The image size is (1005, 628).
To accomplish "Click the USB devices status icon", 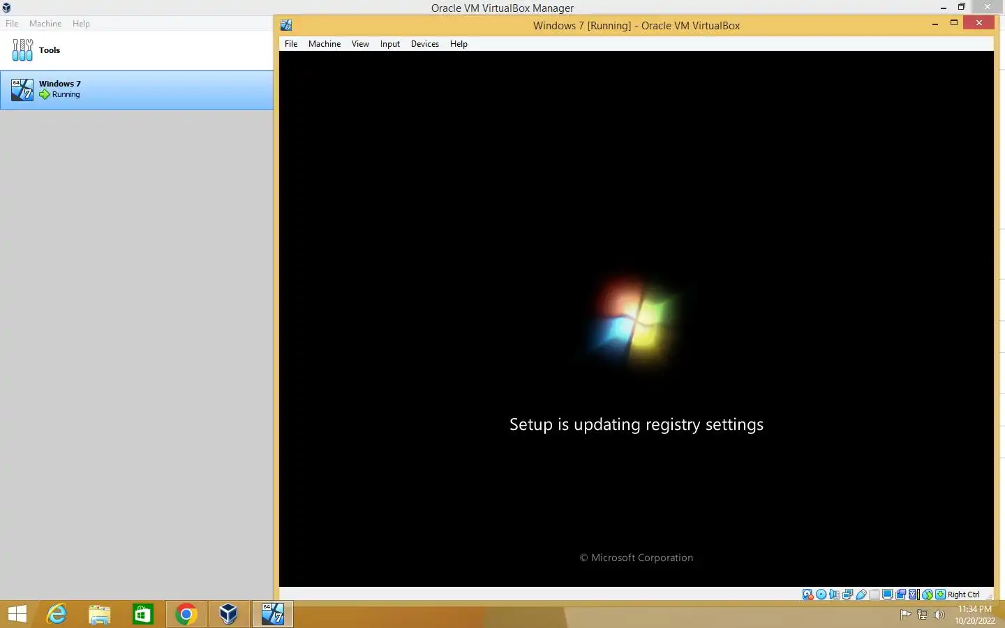I will (861, 595).
